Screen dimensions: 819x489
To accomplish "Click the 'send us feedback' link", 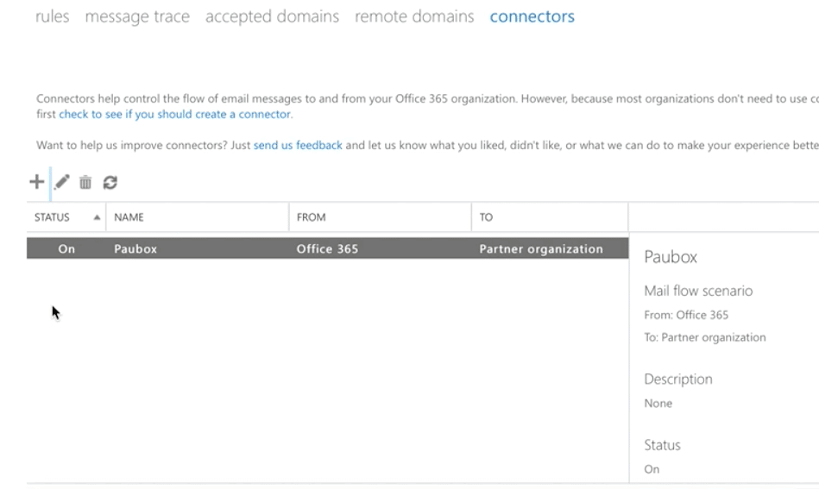I will coord(298,145).
